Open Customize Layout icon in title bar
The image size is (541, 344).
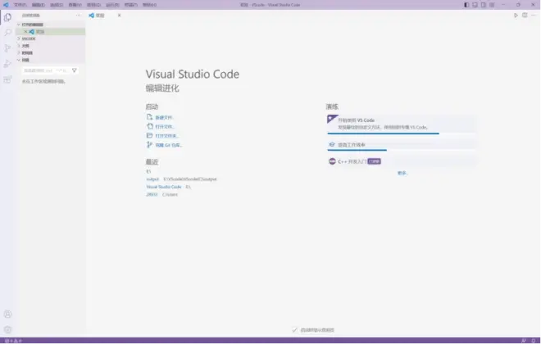coord(492,5)
